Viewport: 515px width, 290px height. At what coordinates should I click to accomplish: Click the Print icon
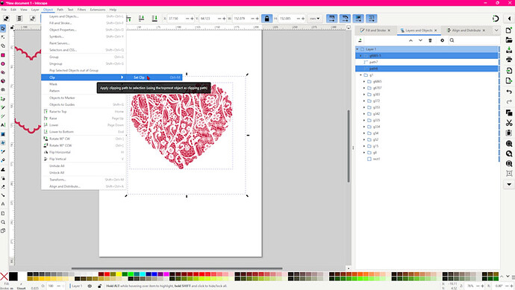(x=509, y=60)
